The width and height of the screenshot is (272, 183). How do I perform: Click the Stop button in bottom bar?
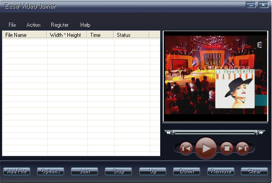(118, 171)
